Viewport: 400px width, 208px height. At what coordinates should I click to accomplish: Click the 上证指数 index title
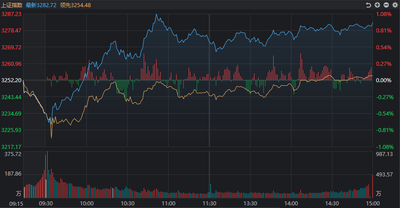12,5
